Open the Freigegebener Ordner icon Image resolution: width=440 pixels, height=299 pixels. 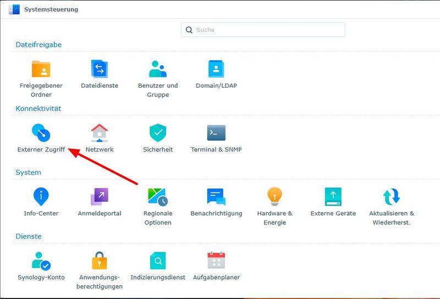coord(41,69)
